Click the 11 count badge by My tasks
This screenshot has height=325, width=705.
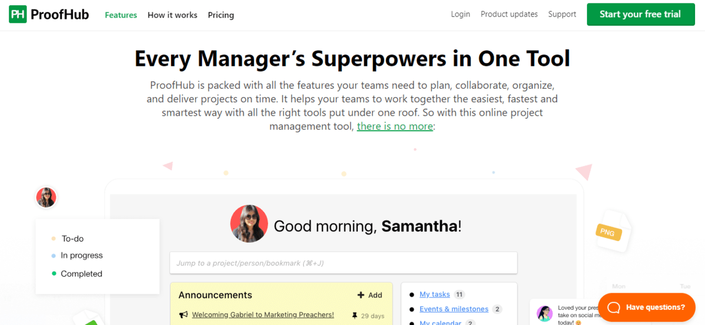click(459, 294)
